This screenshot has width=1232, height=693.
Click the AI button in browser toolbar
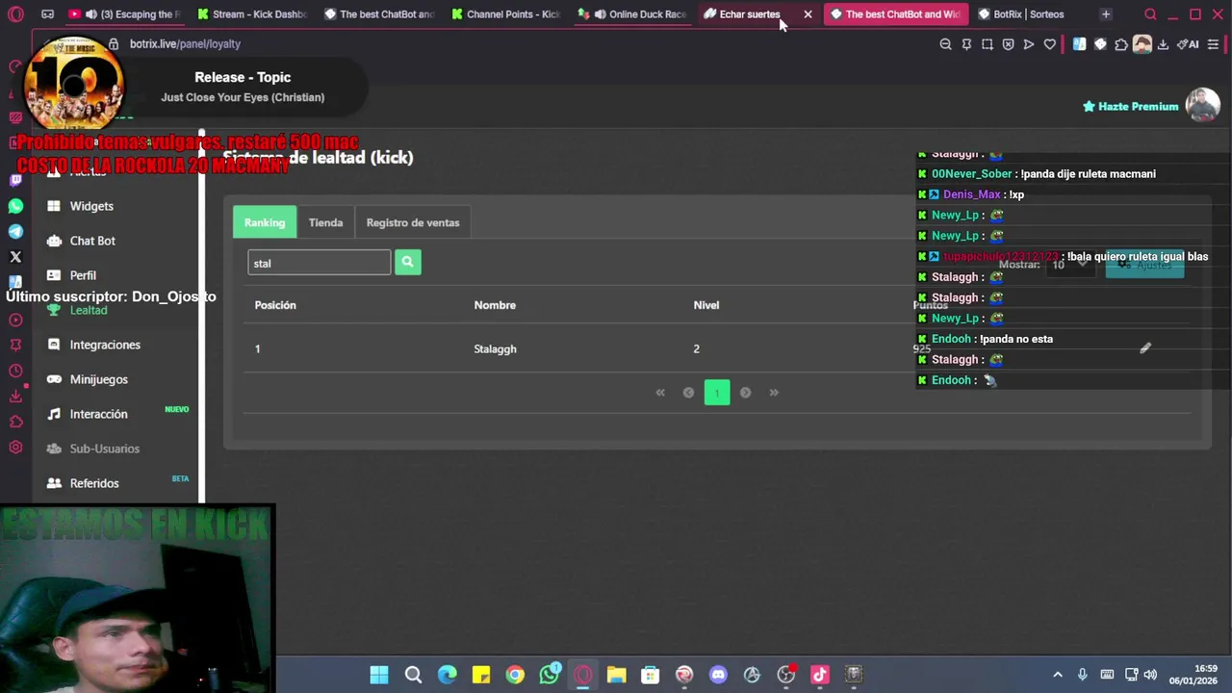(1189, 44)
